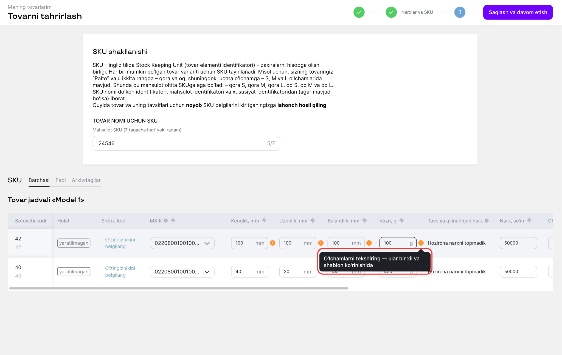Click the warning icon beside Uzunlik row 42
The image size is (562, 355).
[321, 243]
